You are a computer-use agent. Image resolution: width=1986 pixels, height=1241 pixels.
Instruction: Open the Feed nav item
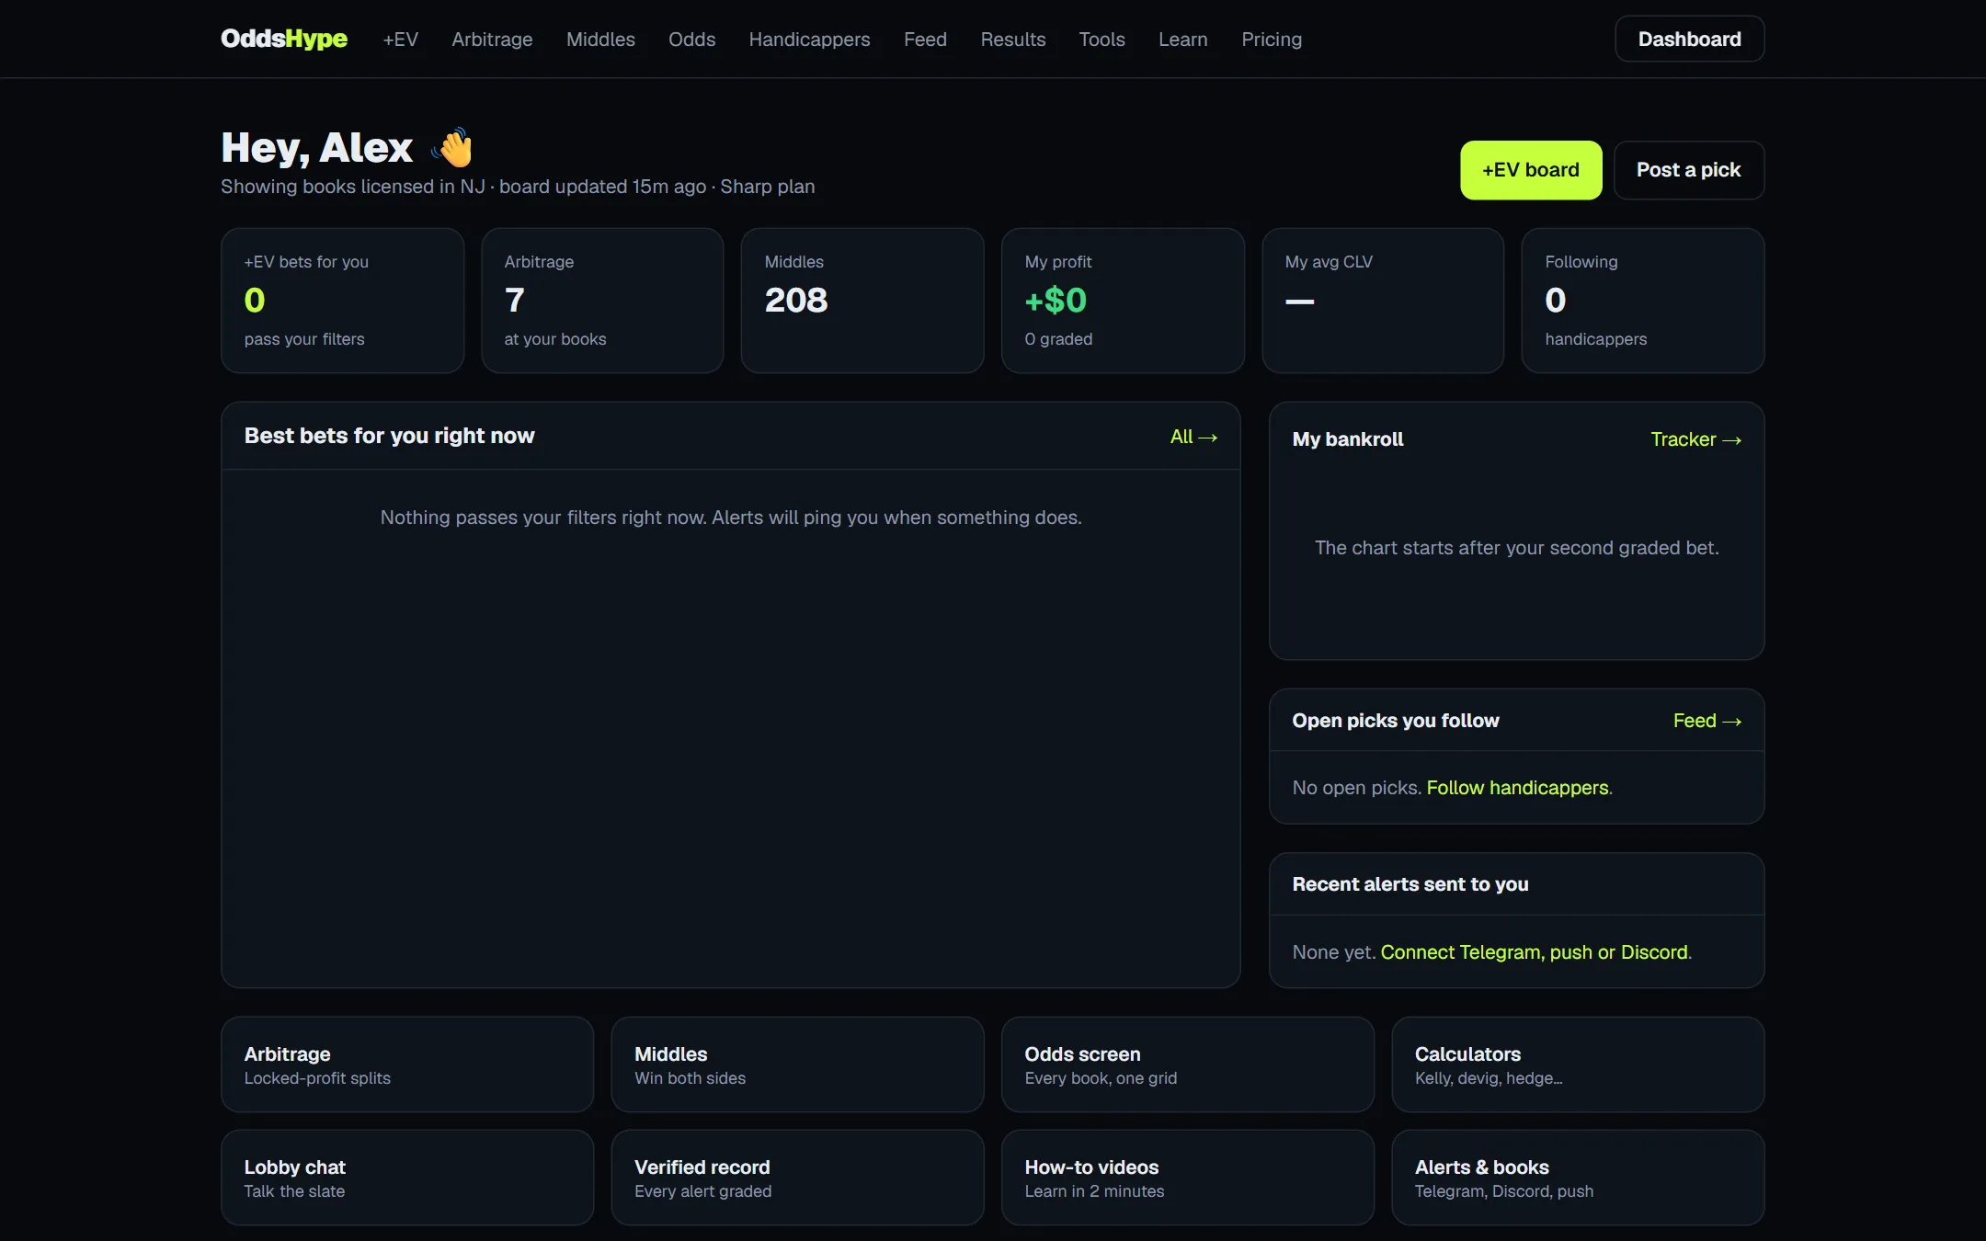pyautogui.click(x=925, y=40)
